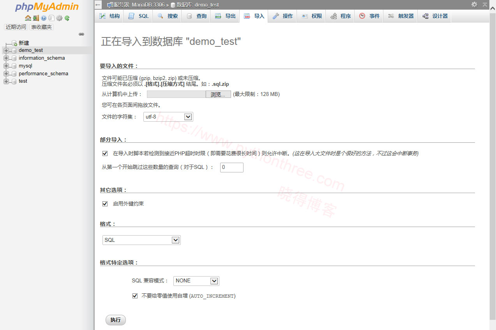Click the 新建 database link
This screenshot has width=496, height=330.
(24, 43)
